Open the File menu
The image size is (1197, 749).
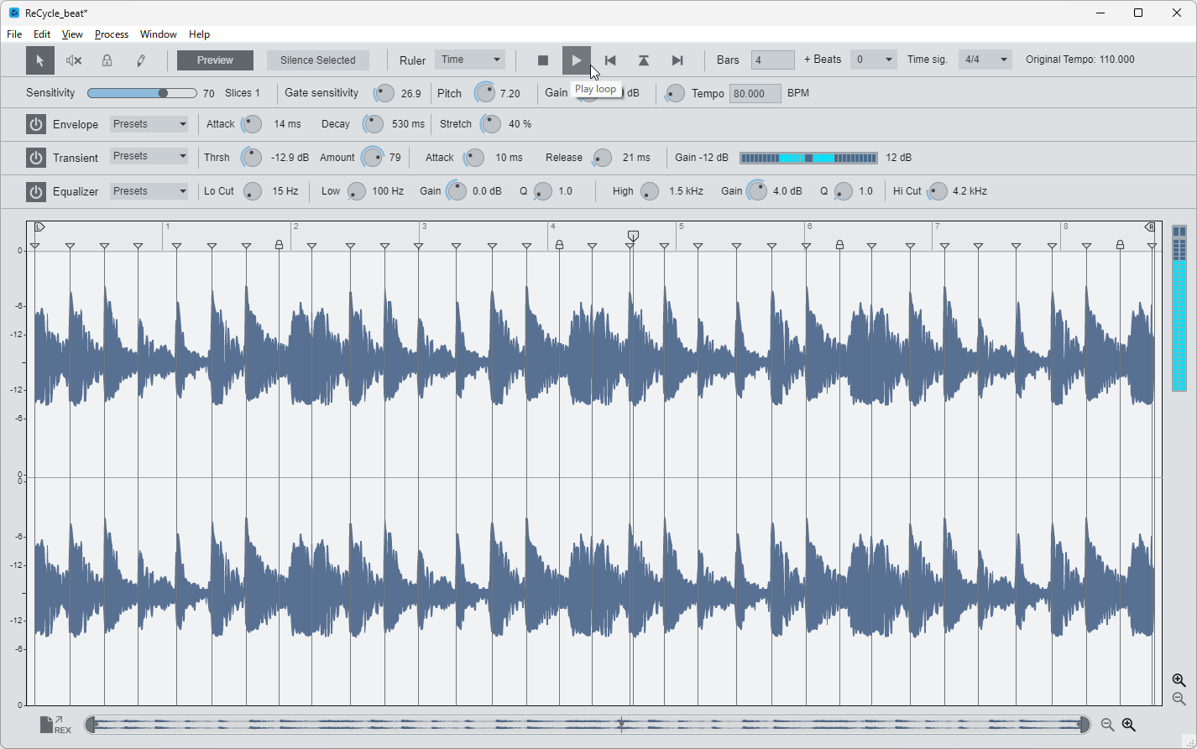click(x=14, y=34)
